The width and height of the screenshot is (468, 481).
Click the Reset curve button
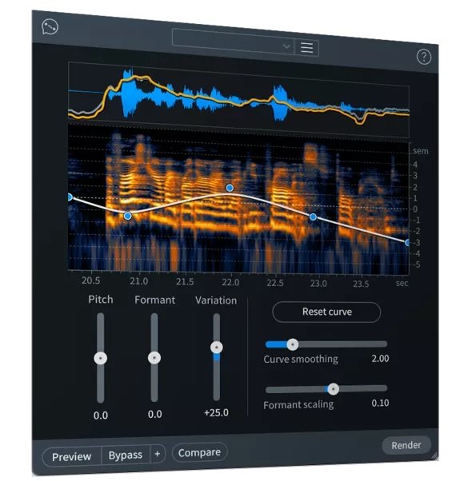326,312
